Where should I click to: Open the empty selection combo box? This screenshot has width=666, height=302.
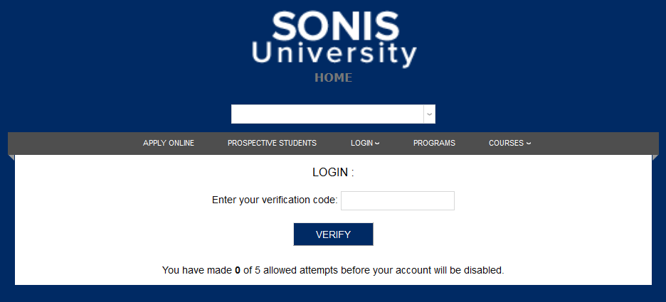click(x=327, y=114)
